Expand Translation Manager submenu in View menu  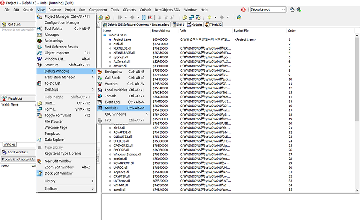[x=66, y=77]
